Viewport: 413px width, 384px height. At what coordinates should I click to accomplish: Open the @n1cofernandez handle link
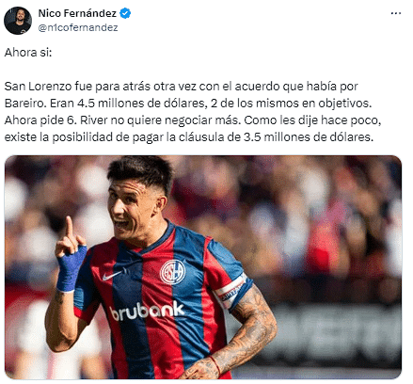click(x=78, y=28)
